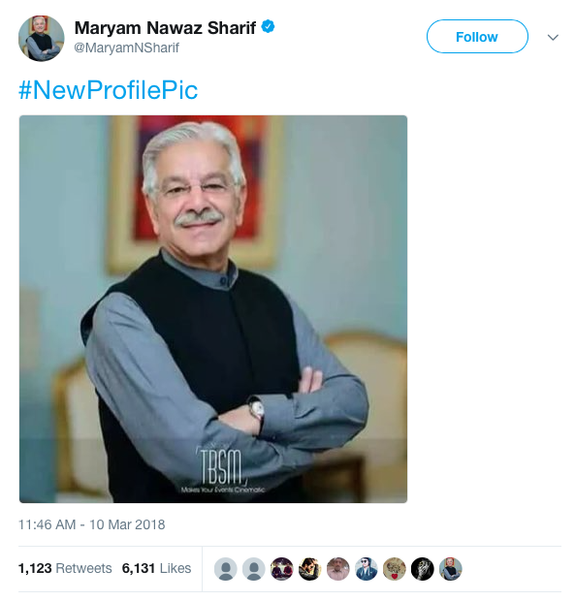Click Maryam Nawaz Sharif's profile avatar
Image resolution: width=575 pixels, height=601 pixels.
click(42, 38)
